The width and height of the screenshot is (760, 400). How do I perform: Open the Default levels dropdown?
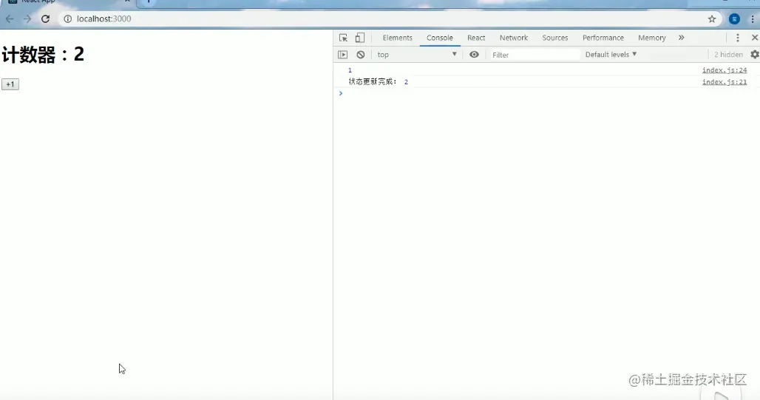pyautogui.click(x=611, y=54)
